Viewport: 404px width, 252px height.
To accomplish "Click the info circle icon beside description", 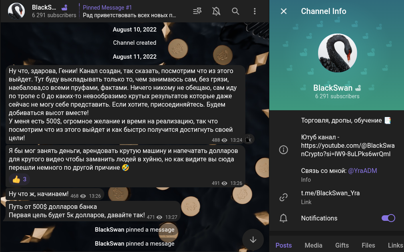I will pyautogui.click(x=283, y=150).
